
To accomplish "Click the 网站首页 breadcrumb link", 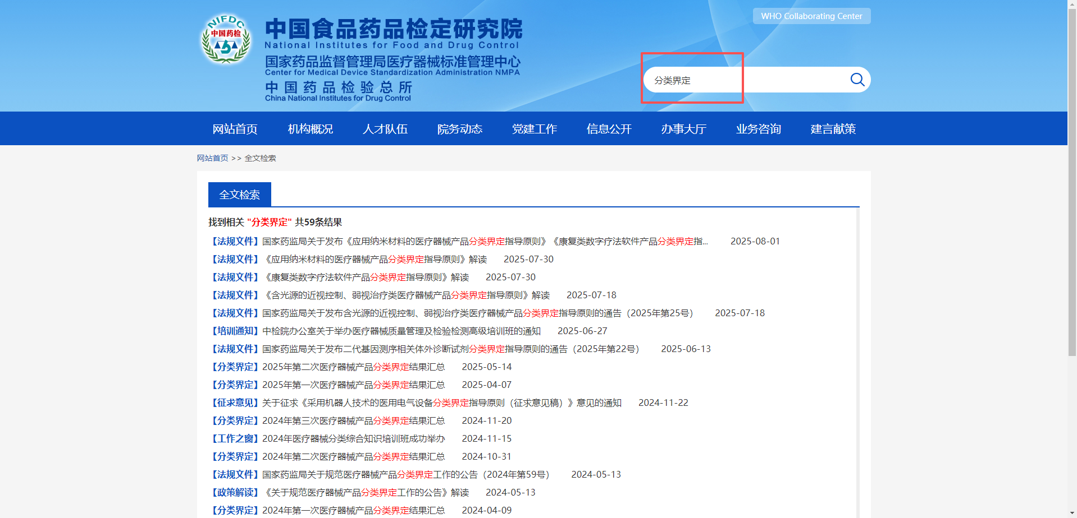I will 212,158.
